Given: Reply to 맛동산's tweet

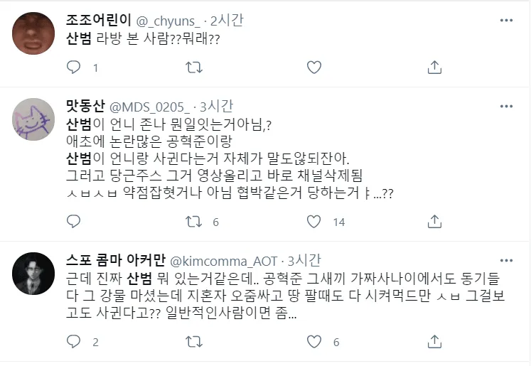Looking at the screenshot, I should (75, 222).
